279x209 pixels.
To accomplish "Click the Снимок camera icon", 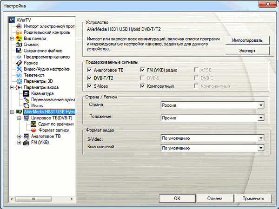I will 19,45.
